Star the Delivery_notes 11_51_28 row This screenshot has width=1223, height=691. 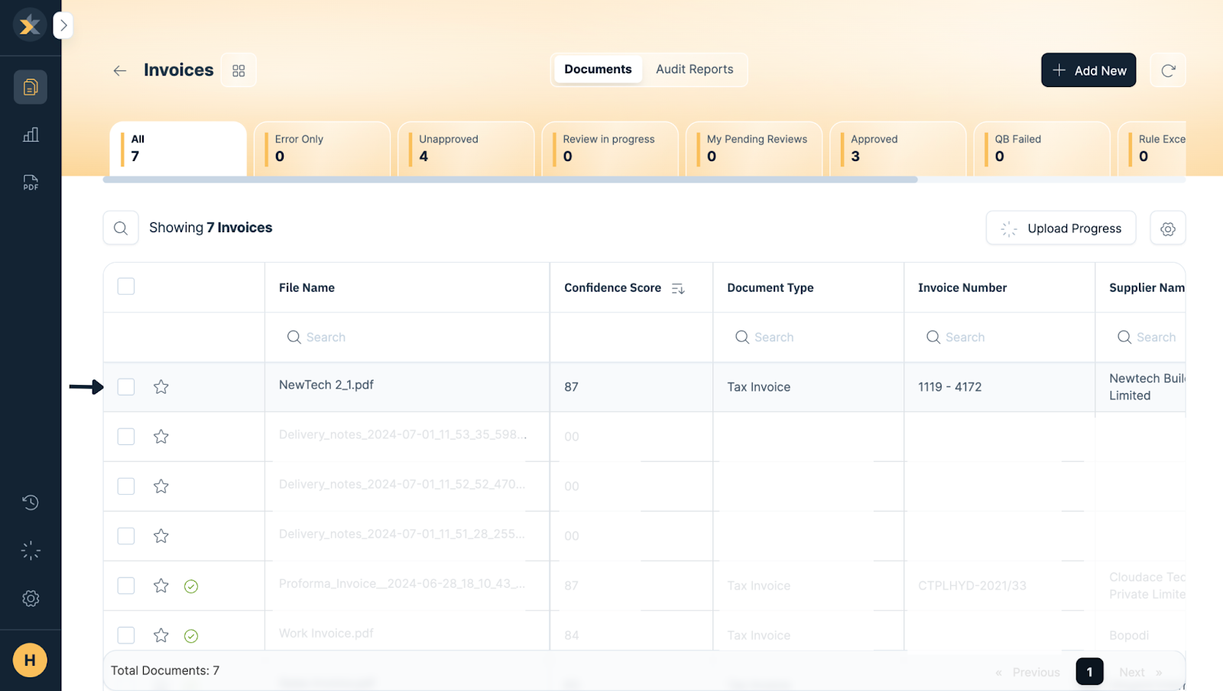(x=161, y=536)
